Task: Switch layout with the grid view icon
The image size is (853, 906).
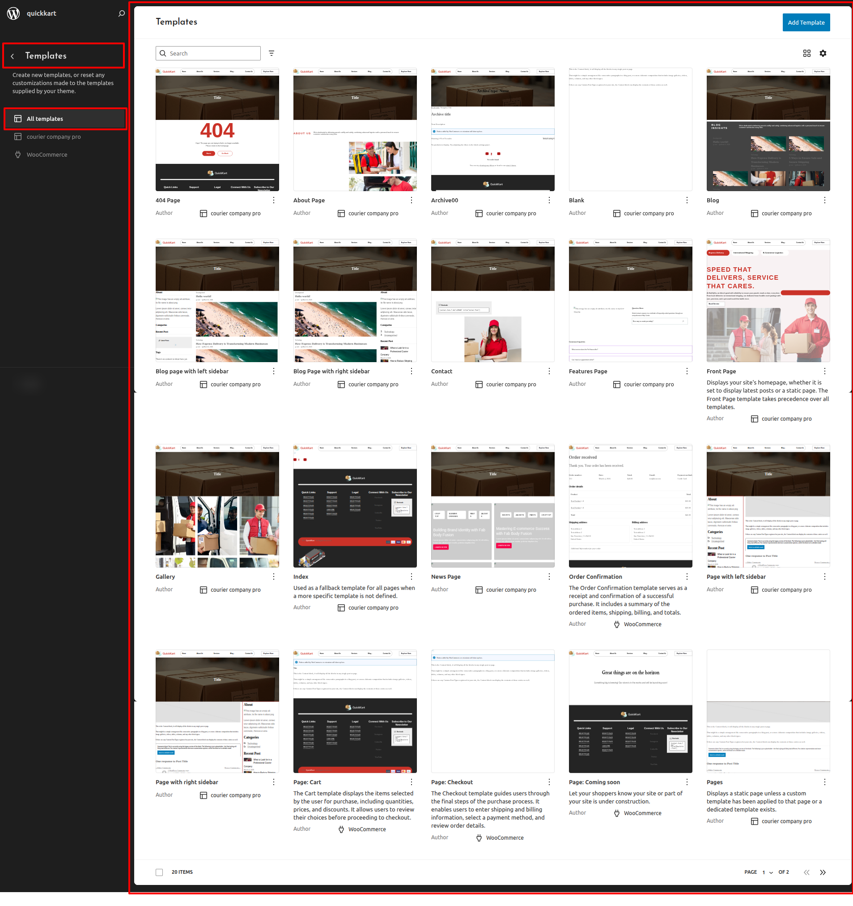Action: click(x=806, y=53)
